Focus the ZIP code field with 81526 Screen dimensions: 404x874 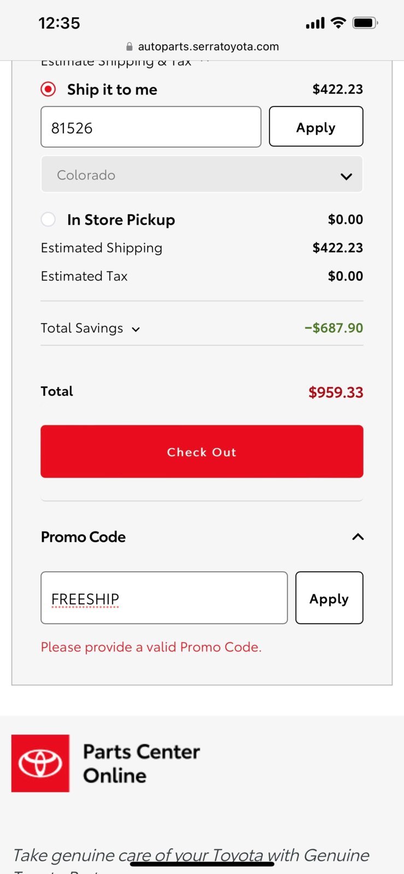[x=151, y=127]
